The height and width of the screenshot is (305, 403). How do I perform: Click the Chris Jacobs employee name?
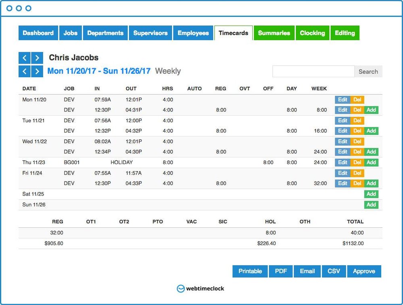74,58
